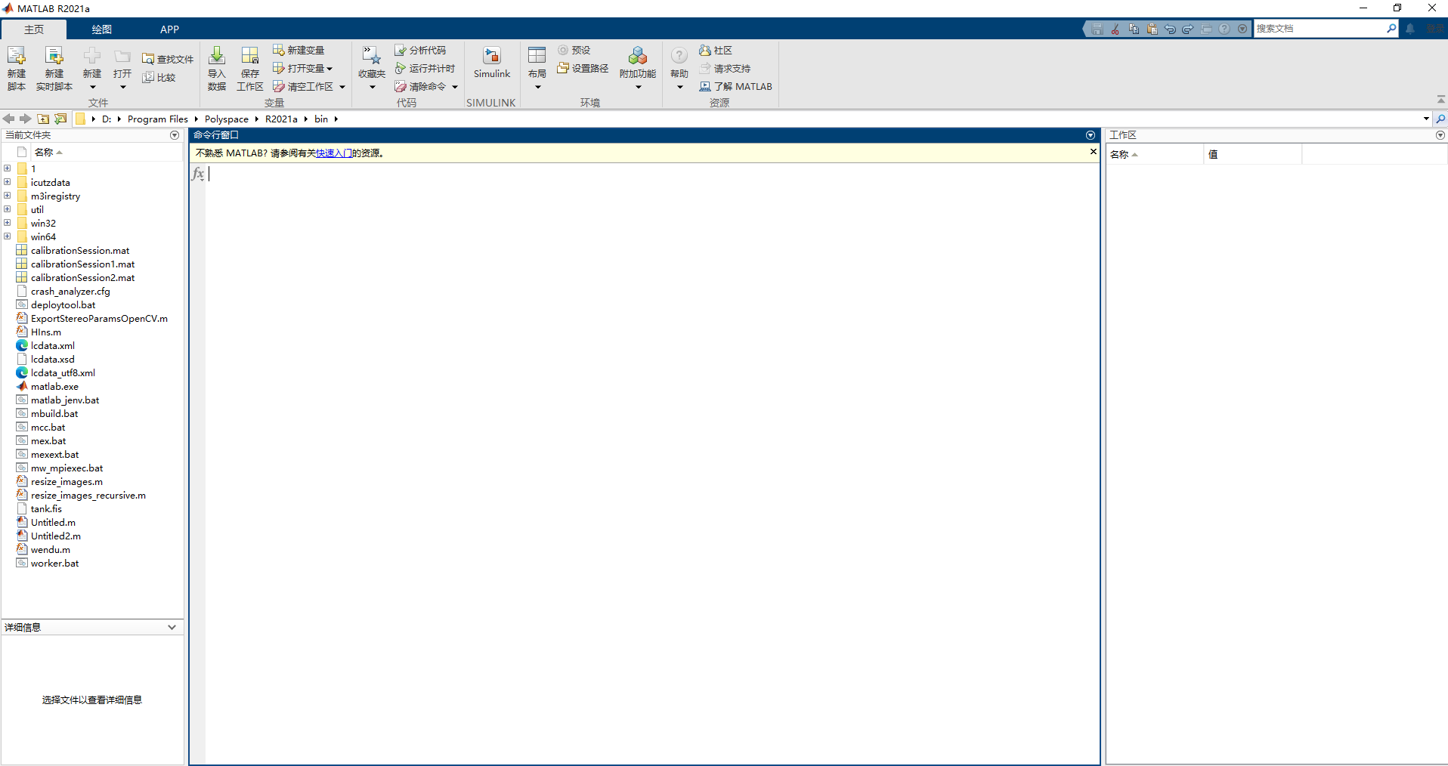Click the Workspace Value (值) column header
1448x766 pixels.
click(1252, 154)
